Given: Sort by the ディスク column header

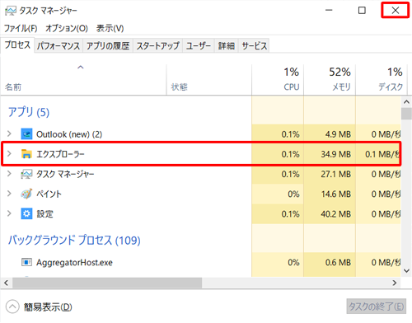Looking at the screenshot, I should pyautogui.click(x=382, y=80).
